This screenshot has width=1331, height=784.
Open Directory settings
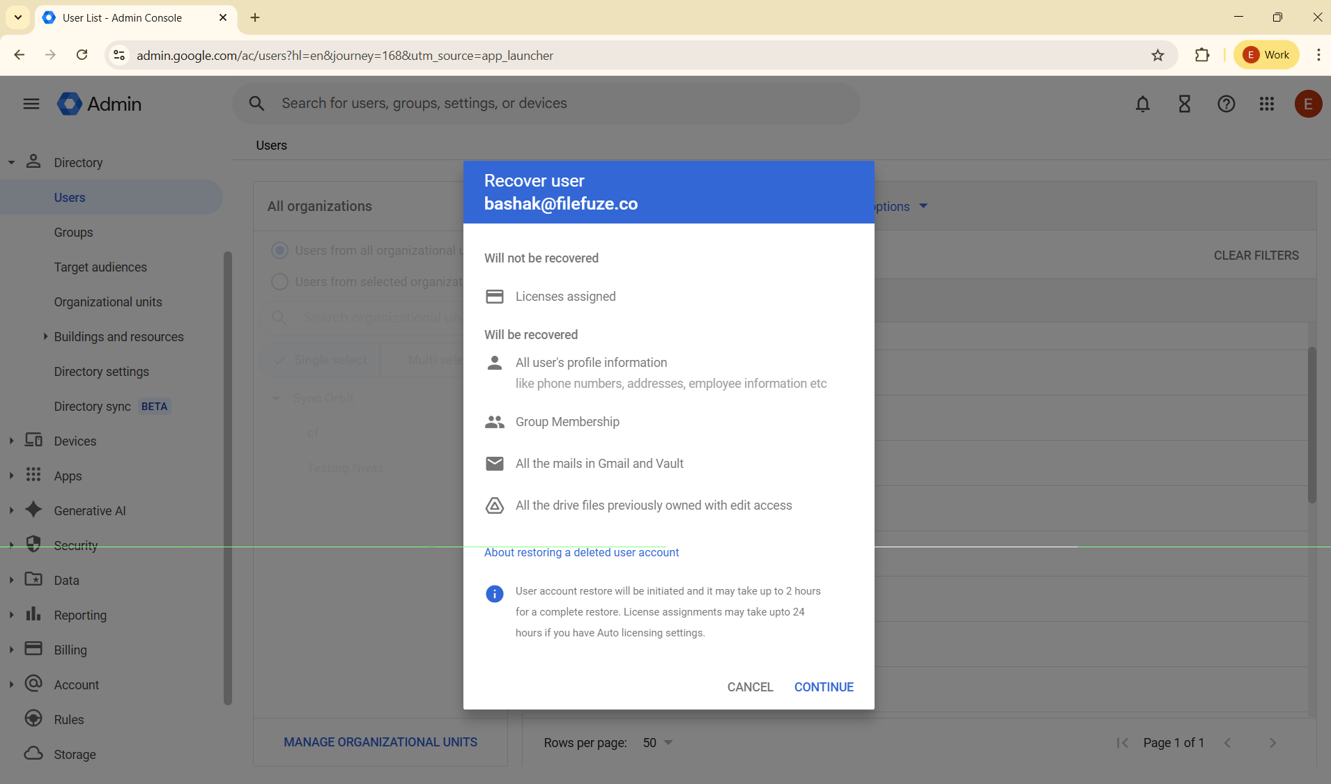click(102, 372)
